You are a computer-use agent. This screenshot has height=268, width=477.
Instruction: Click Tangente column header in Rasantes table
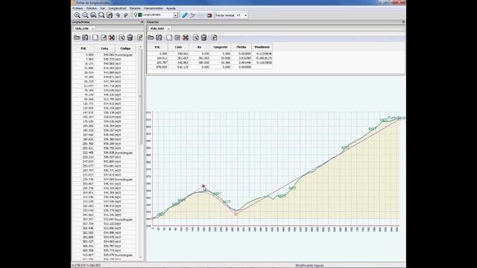tap(221, 47)
